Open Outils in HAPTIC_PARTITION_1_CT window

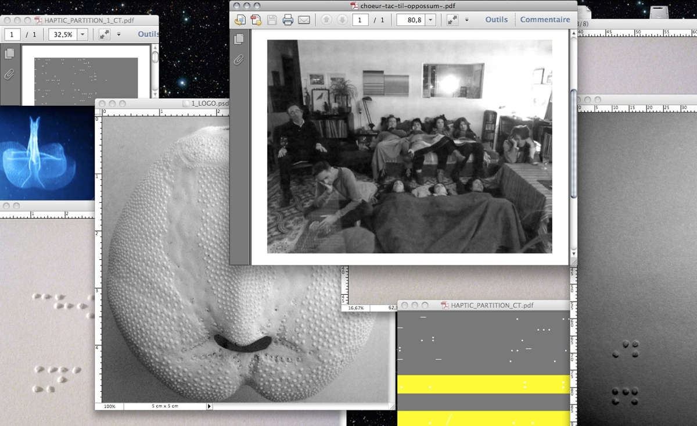tap(148, 34)
